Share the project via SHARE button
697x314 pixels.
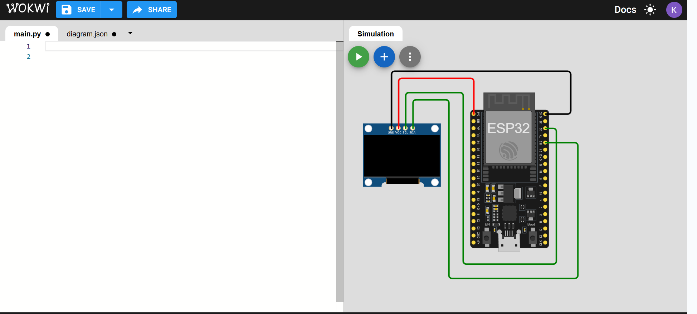(x=152, y=10)
